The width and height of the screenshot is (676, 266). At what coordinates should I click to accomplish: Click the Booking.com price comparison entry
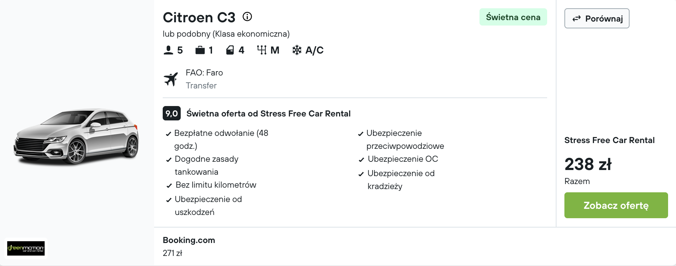coord(189,246)
